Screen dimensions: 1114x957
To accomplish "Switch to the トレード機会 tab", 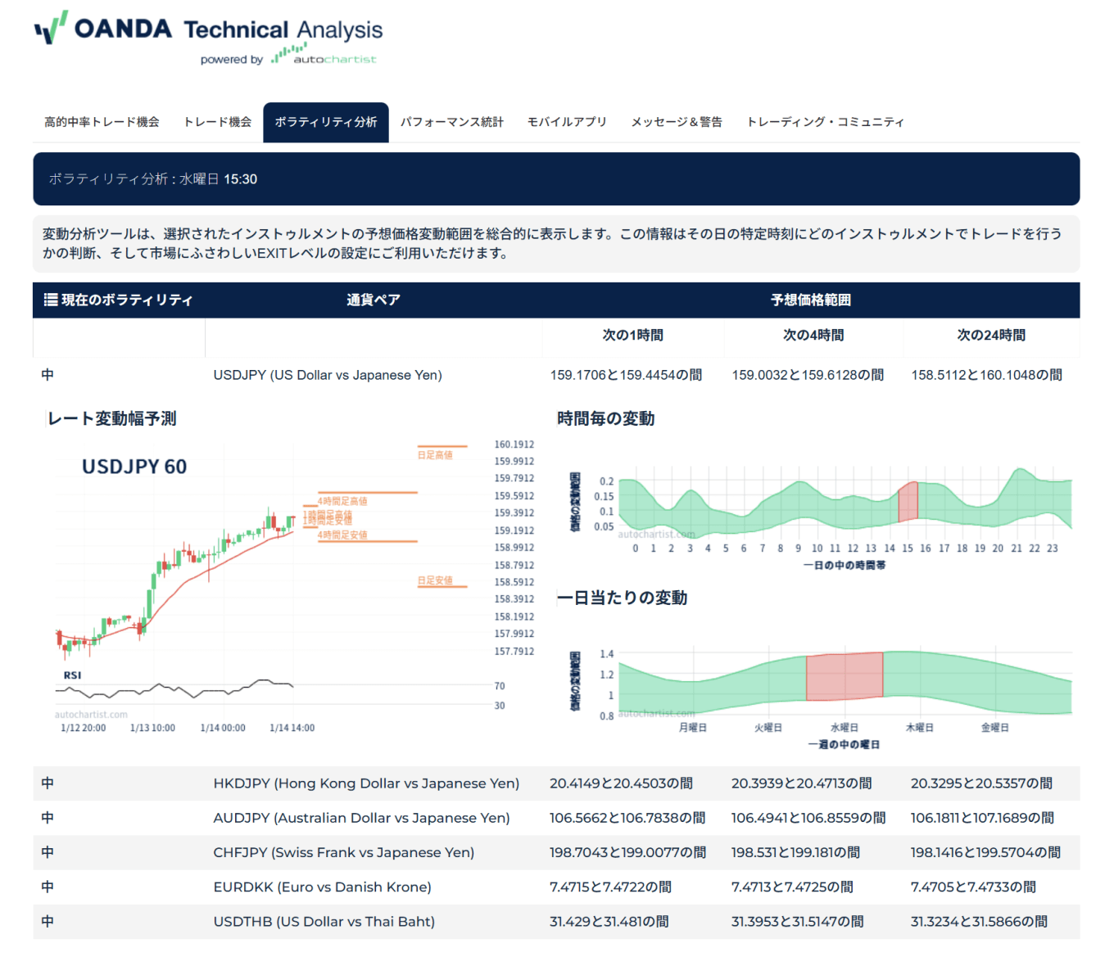I will pyautogui.click(x=217, y=121).
